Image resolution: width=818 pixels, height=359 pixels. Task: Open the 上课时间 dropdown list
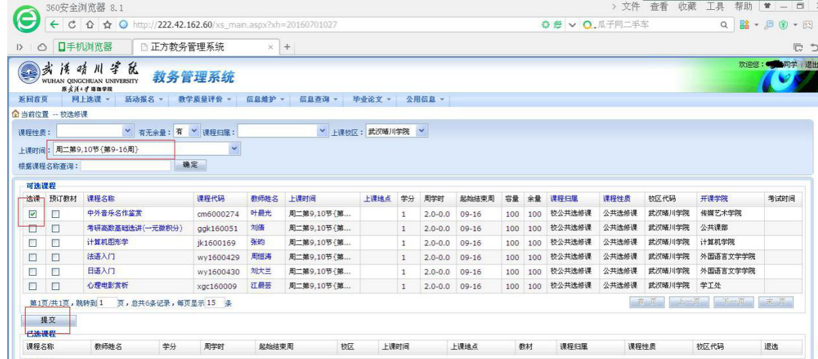point(235,150)
